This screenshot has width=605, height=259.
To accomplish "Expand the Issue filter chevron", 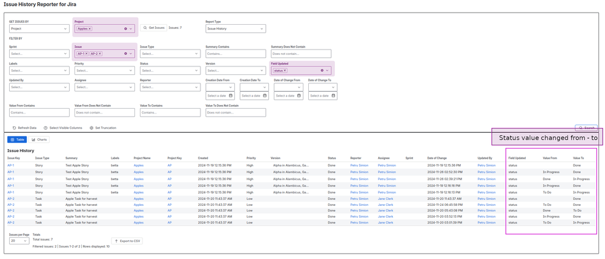I will [x=131, y=54].
